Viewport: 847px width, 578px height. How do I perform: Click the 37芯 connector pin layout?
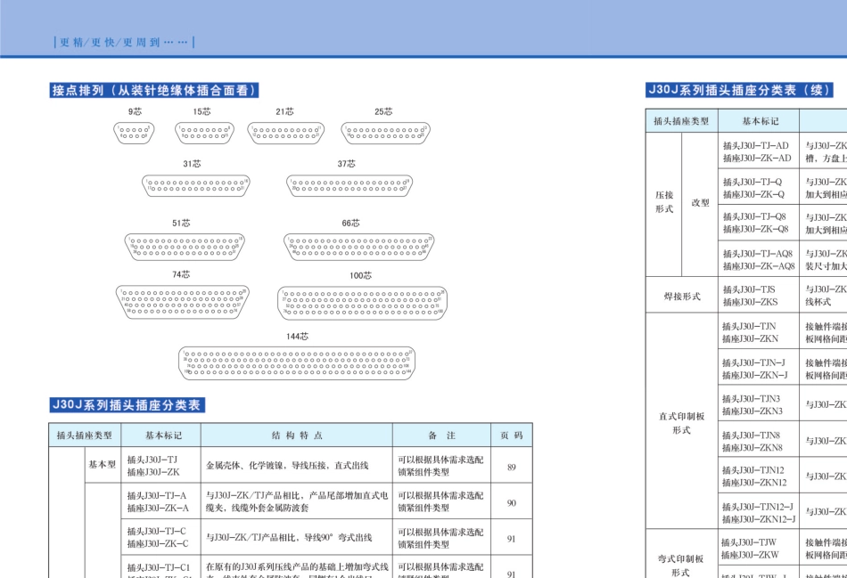tap(349, 185)
